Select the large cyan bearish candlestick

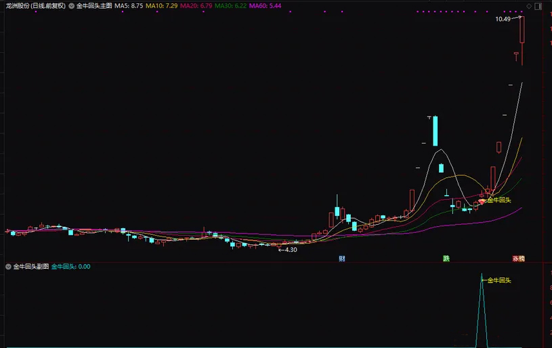[435, 131]
